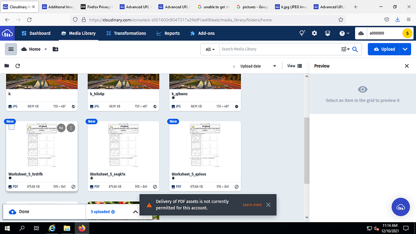Image resolution: width=416 pixels, height=234 pixels.
Task: Open the Transformations tab
Action: [126, 33]
